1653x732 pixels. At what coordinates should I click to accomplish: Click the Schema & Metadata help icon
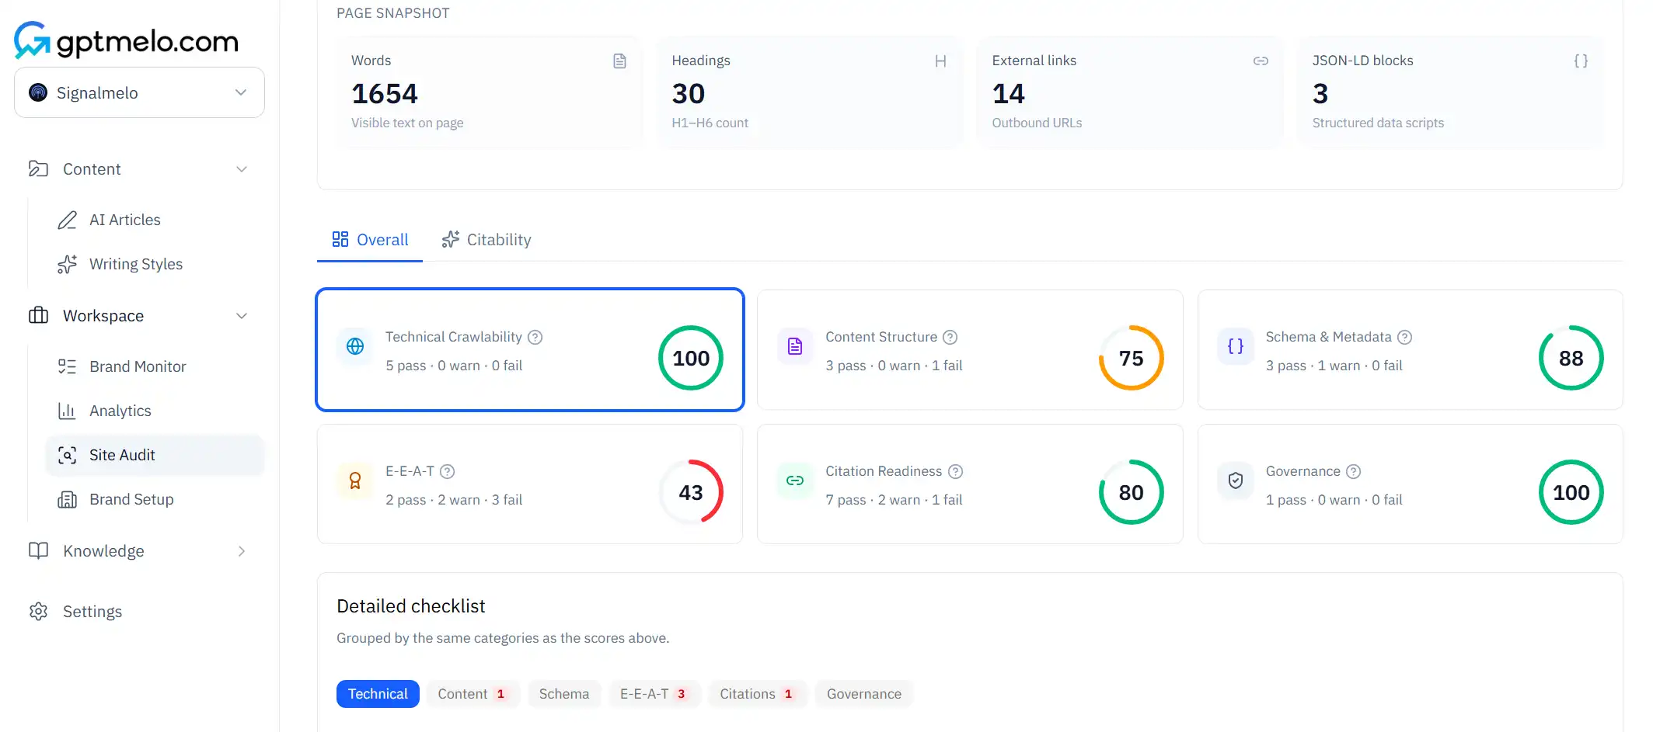tap(1404, 337)
